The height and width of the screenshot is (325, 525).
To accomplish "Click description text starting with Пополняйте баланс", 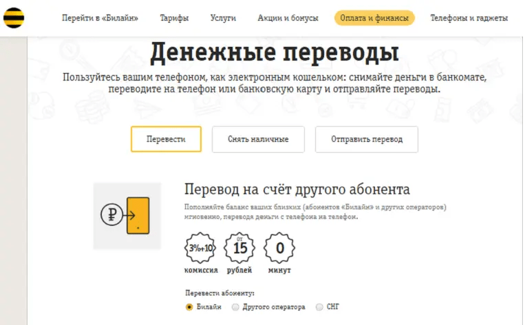I will pyautogui.click(x=315, y=212).
